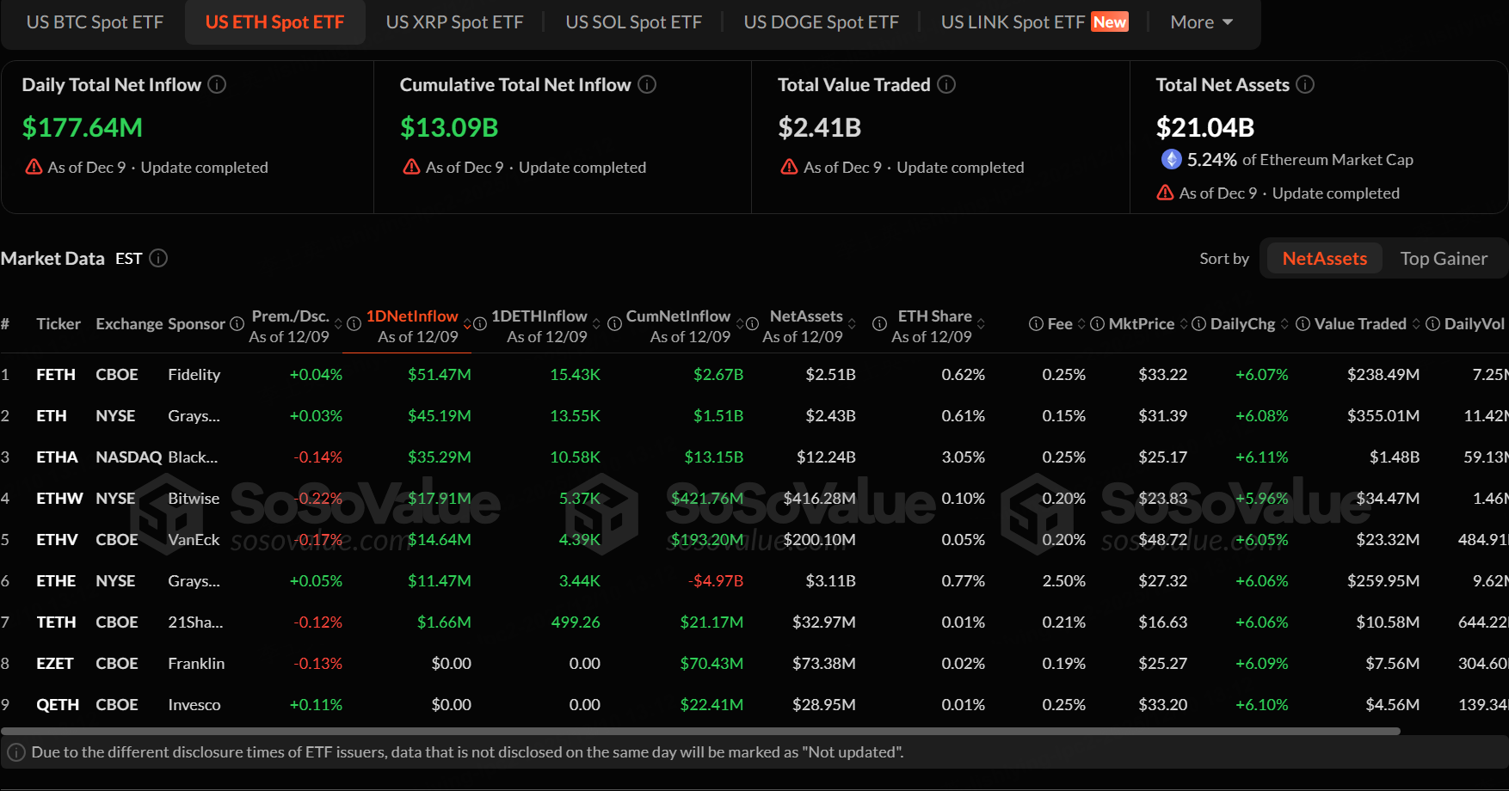The width and height of the screenshot is (1509, 791).
Task: Open the US DOGE Spot ETF tab
Action: (x=821, y=22)
